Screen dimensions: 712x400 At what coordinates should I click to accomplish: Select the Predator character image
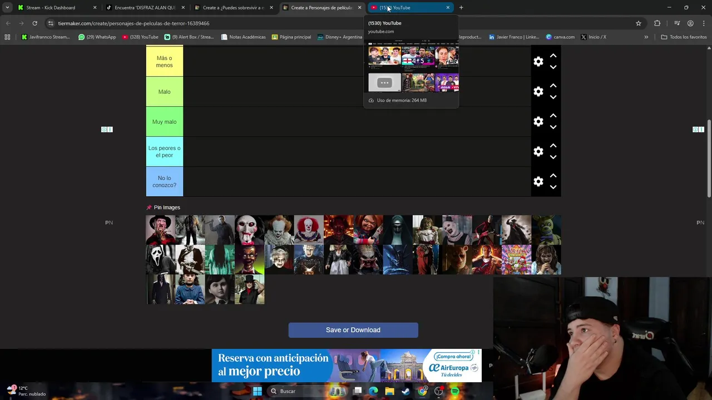click(368, 259)
